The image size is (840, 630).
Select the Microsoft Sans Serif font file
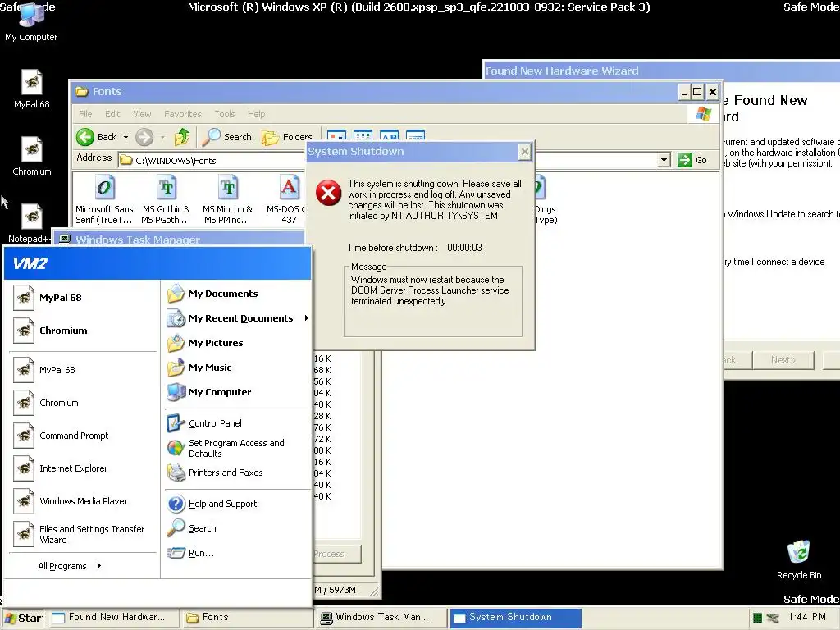(x=104, y=199)
